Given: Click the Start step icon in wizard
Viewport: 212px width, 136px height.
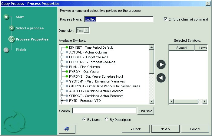Looking at the screenshot, I should [6, 17].
